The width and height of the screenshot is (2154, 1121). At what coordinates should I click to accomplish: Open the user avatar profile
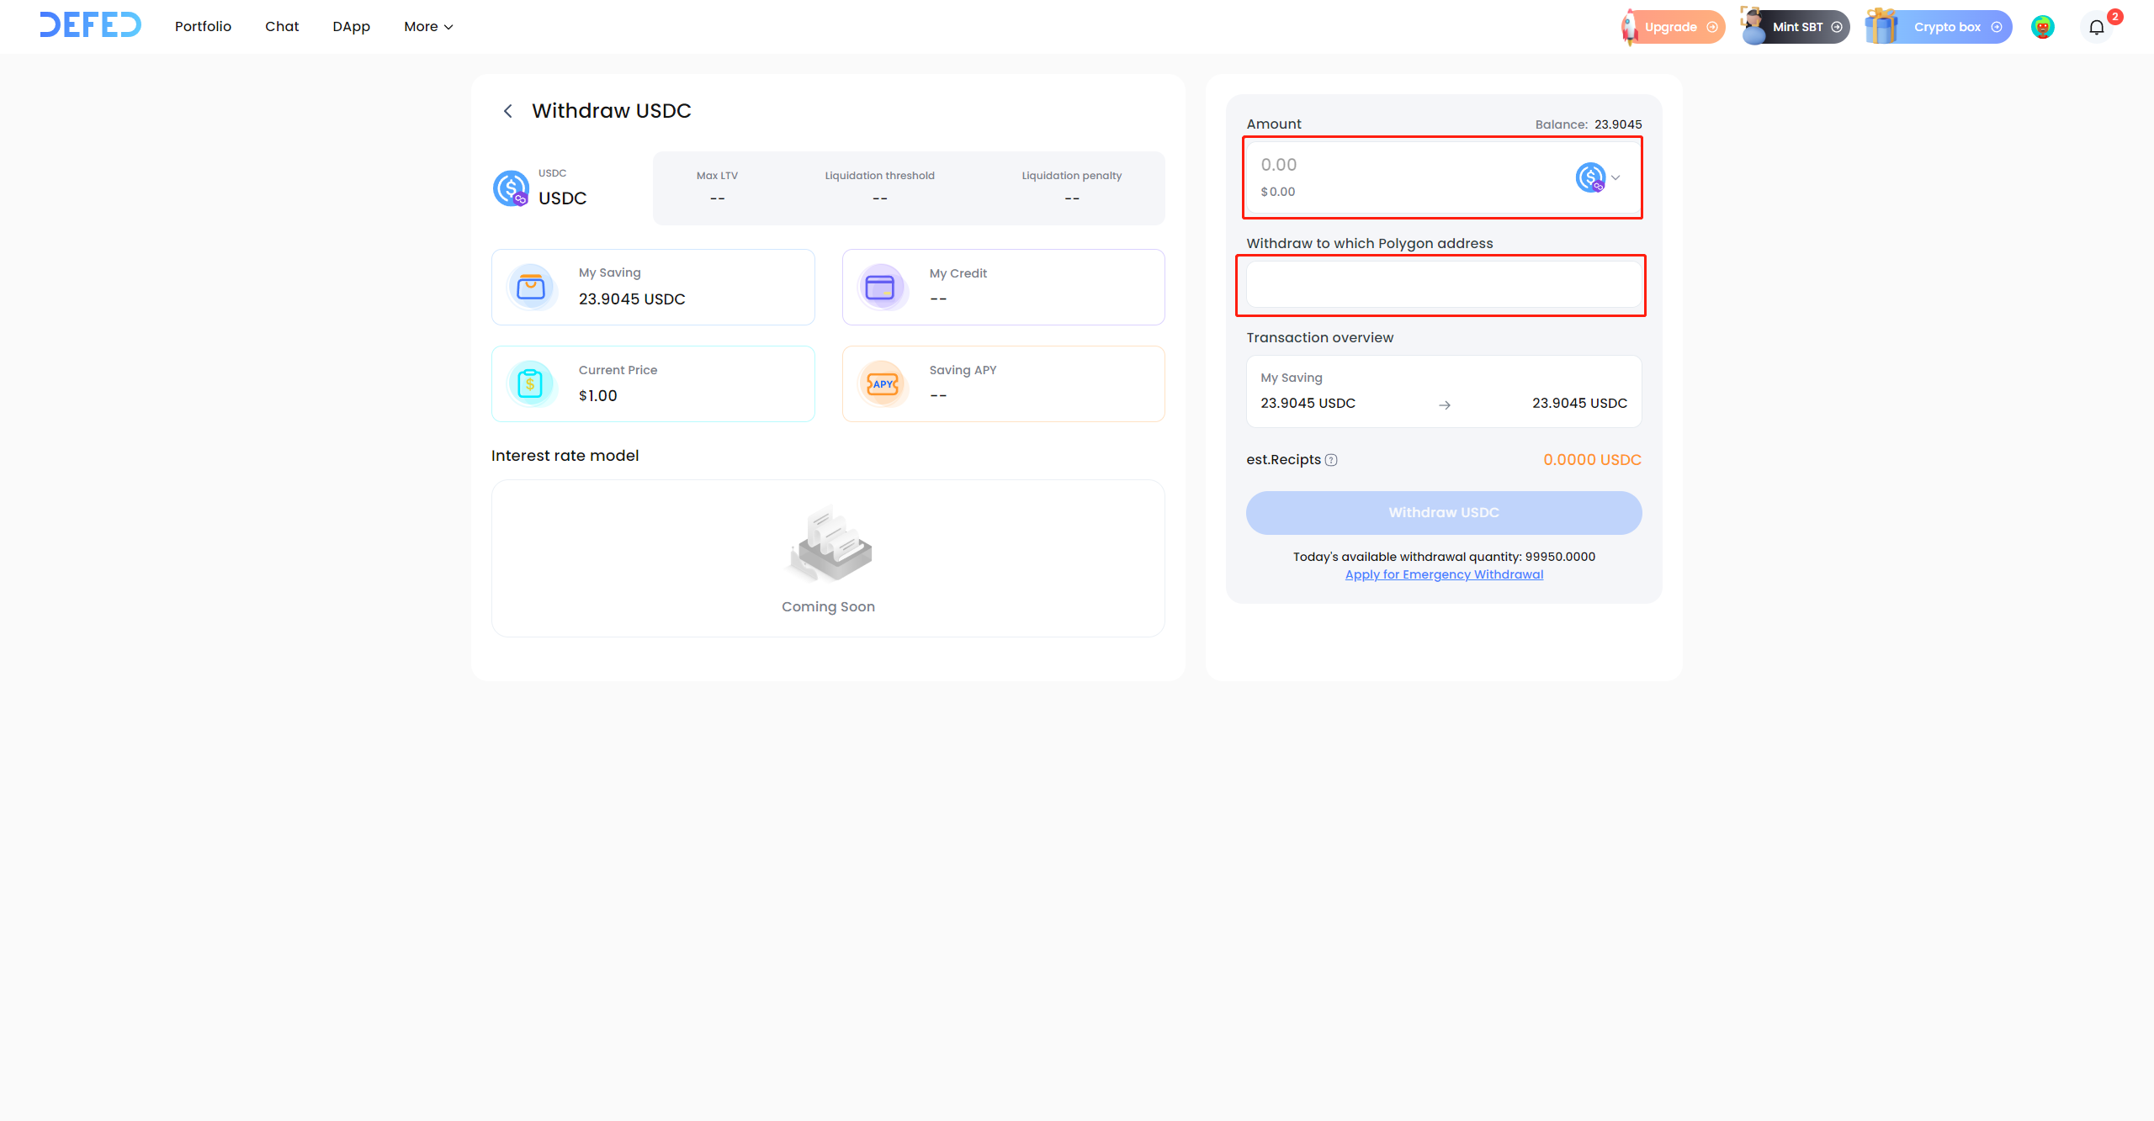2042,27
